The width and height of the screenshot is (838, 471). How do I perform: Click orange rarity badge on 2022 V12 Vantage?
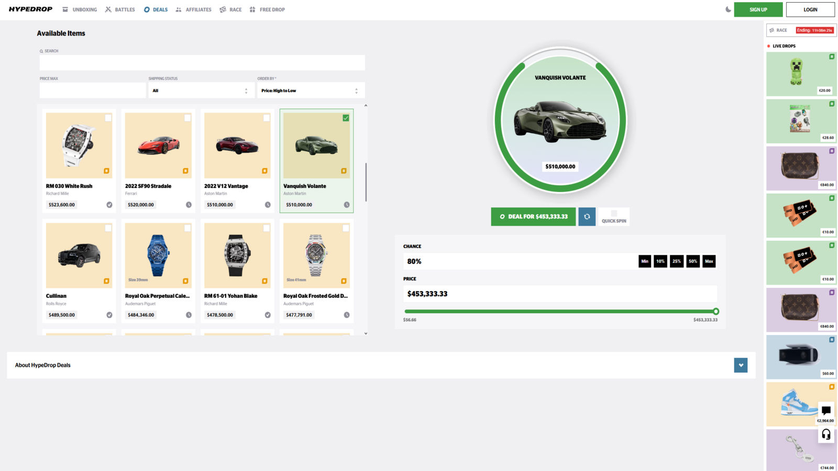(x=264, y=171)
